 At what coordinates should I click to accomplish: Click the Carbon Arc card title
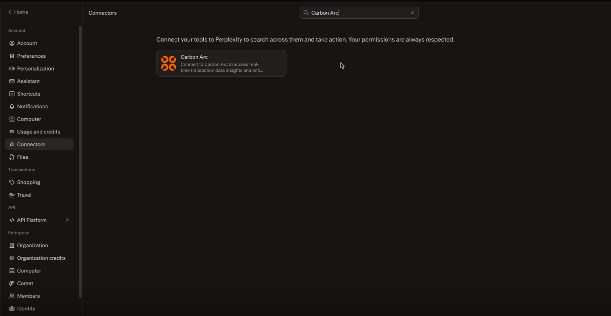(194, 57)
